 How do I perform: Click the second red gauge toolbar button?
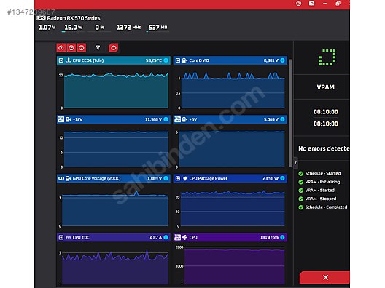71,48
